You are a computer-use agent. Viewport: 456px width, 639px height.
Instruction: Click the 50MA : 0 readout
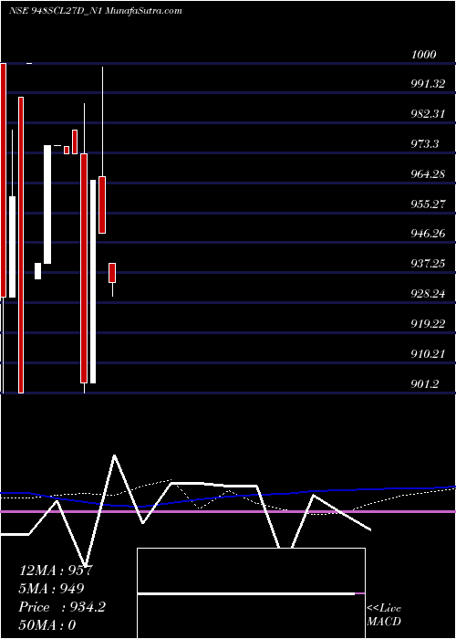click(x=47, y=625)
